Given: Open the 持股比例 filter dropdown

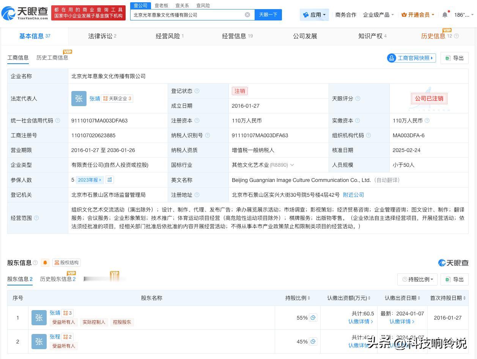Looking at the screenshot, I should tap(417, 279).
